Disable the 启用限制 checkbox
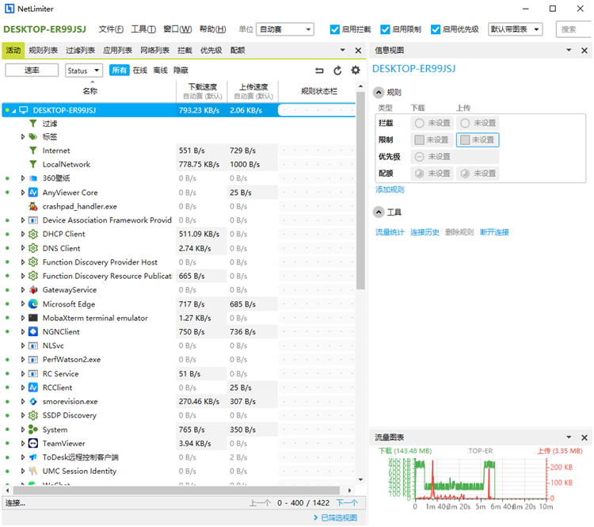 click(386, 29)
